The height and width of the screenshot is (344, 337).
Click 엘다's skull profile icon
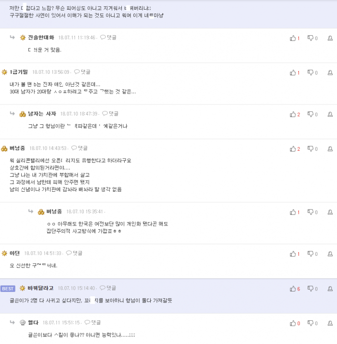23,322
